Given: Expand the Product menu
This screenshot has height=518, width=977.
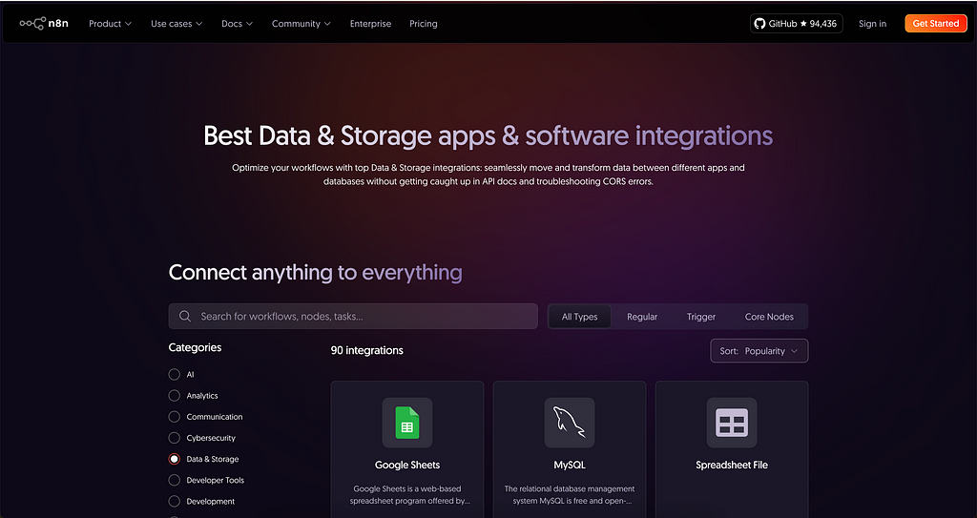Looking at the screenshot, I should 111,24.
